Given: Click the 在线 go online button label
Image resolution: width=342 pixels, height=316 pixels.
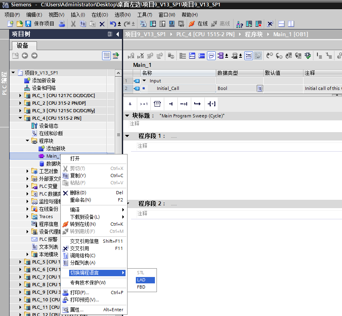Looking at the screenshot, I should 203,23.
